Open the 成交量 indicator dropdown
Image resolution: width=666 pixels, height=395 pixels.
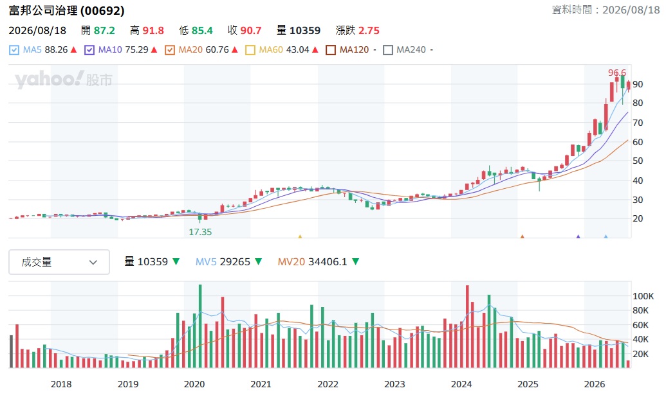(59, 262)
